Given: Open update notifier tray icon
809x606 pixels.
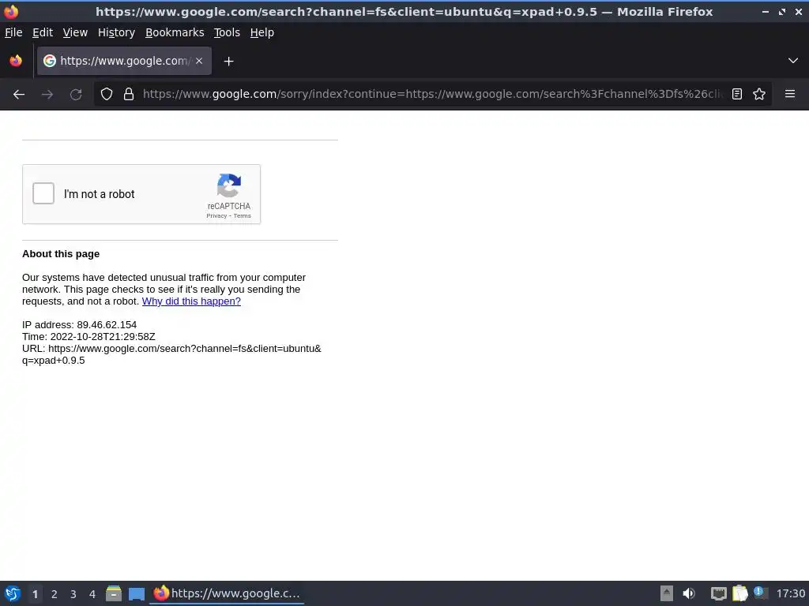Looking at the screenshot, I should pos(761,593).
